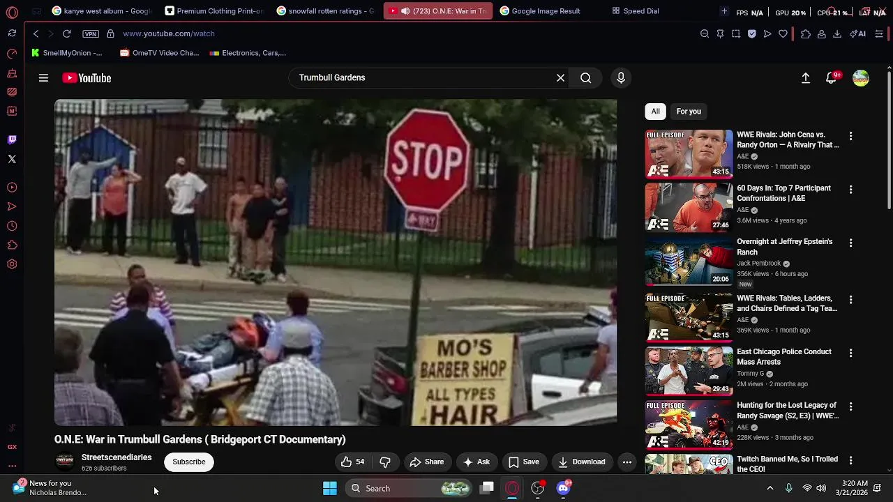Open Electronics, Cars bookmark

tap(248, 53)
